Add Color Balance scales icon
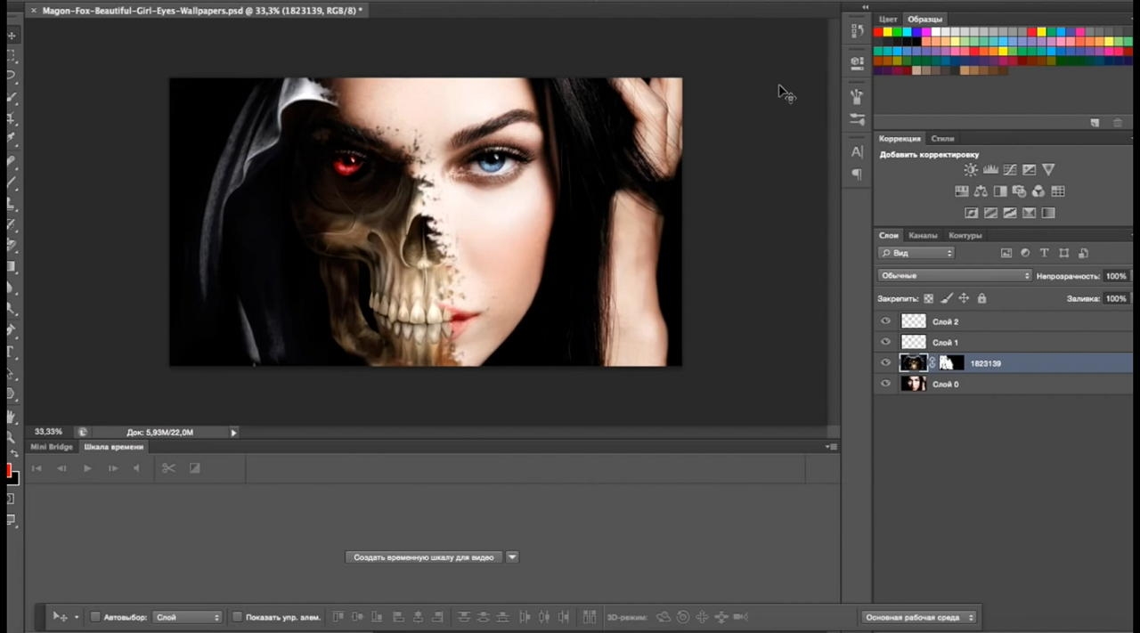This screenshot has height=633, width=1140. 981,191
